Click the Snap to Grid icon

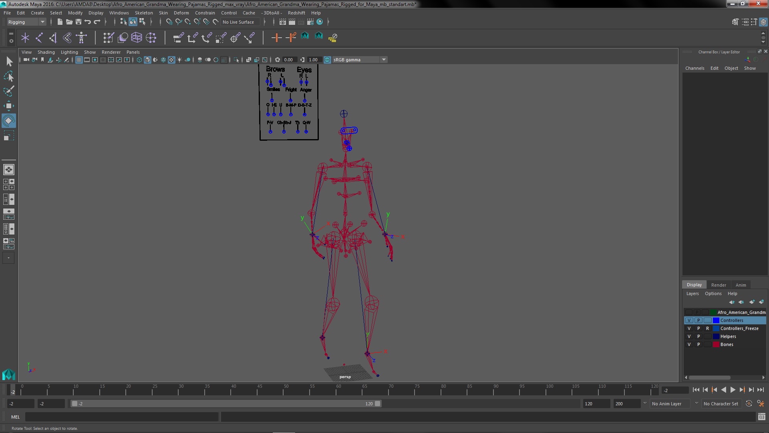click(169, 22)
